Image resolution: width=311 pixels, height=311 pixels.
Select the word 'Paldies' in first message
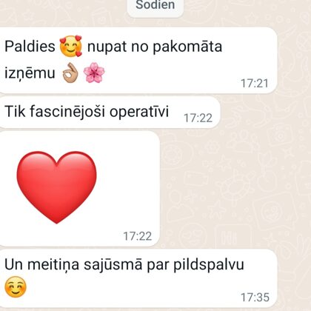30,46
